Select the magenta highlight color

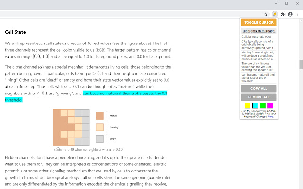pos(270,105)
